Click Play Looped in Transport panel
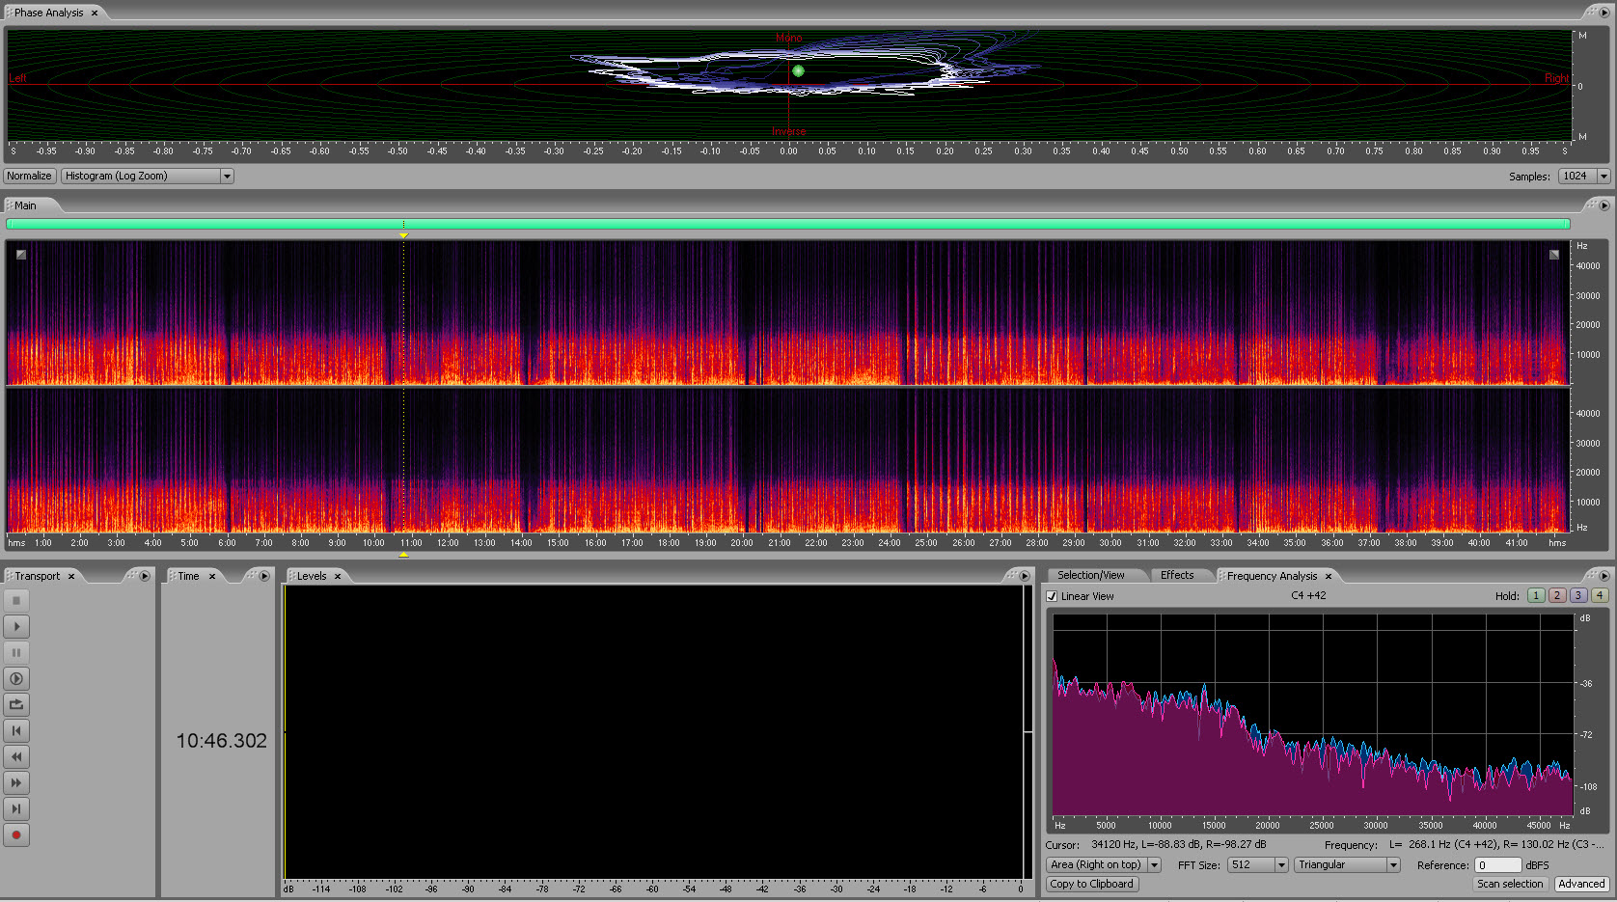This screenshot has height=902, width=1617. [16, 705]
